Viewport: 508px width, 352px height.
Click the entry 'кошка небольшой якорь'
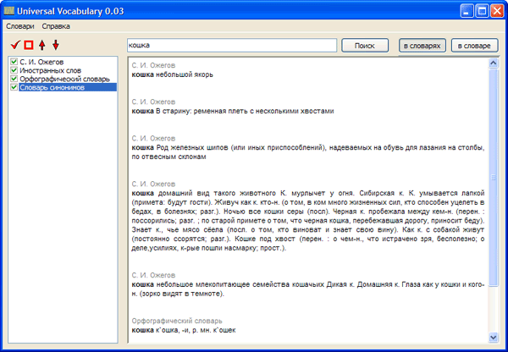click(x=173, y=74)
